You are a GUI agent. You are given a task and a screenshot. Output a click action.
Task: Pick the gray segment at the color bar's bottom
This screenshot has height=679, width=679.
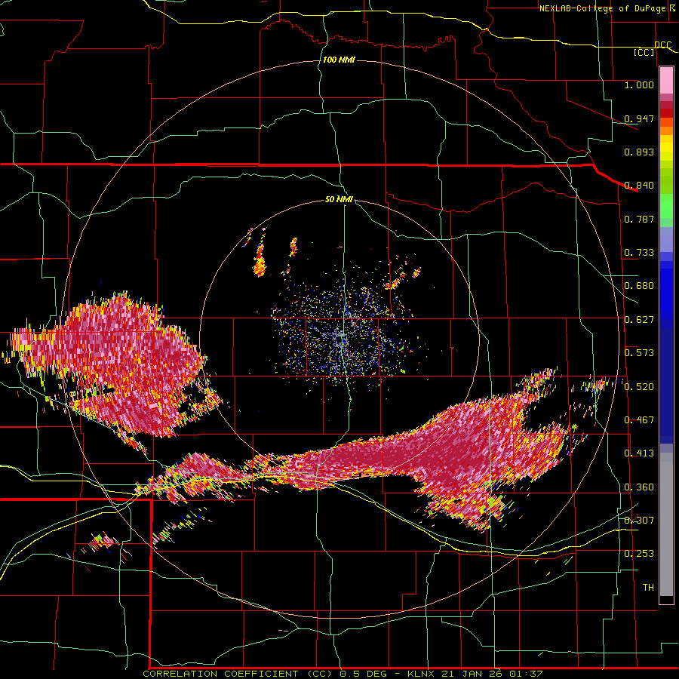(x=666, y=524)
